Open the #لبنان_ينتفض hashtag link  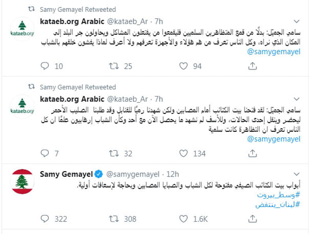point(278,205)
